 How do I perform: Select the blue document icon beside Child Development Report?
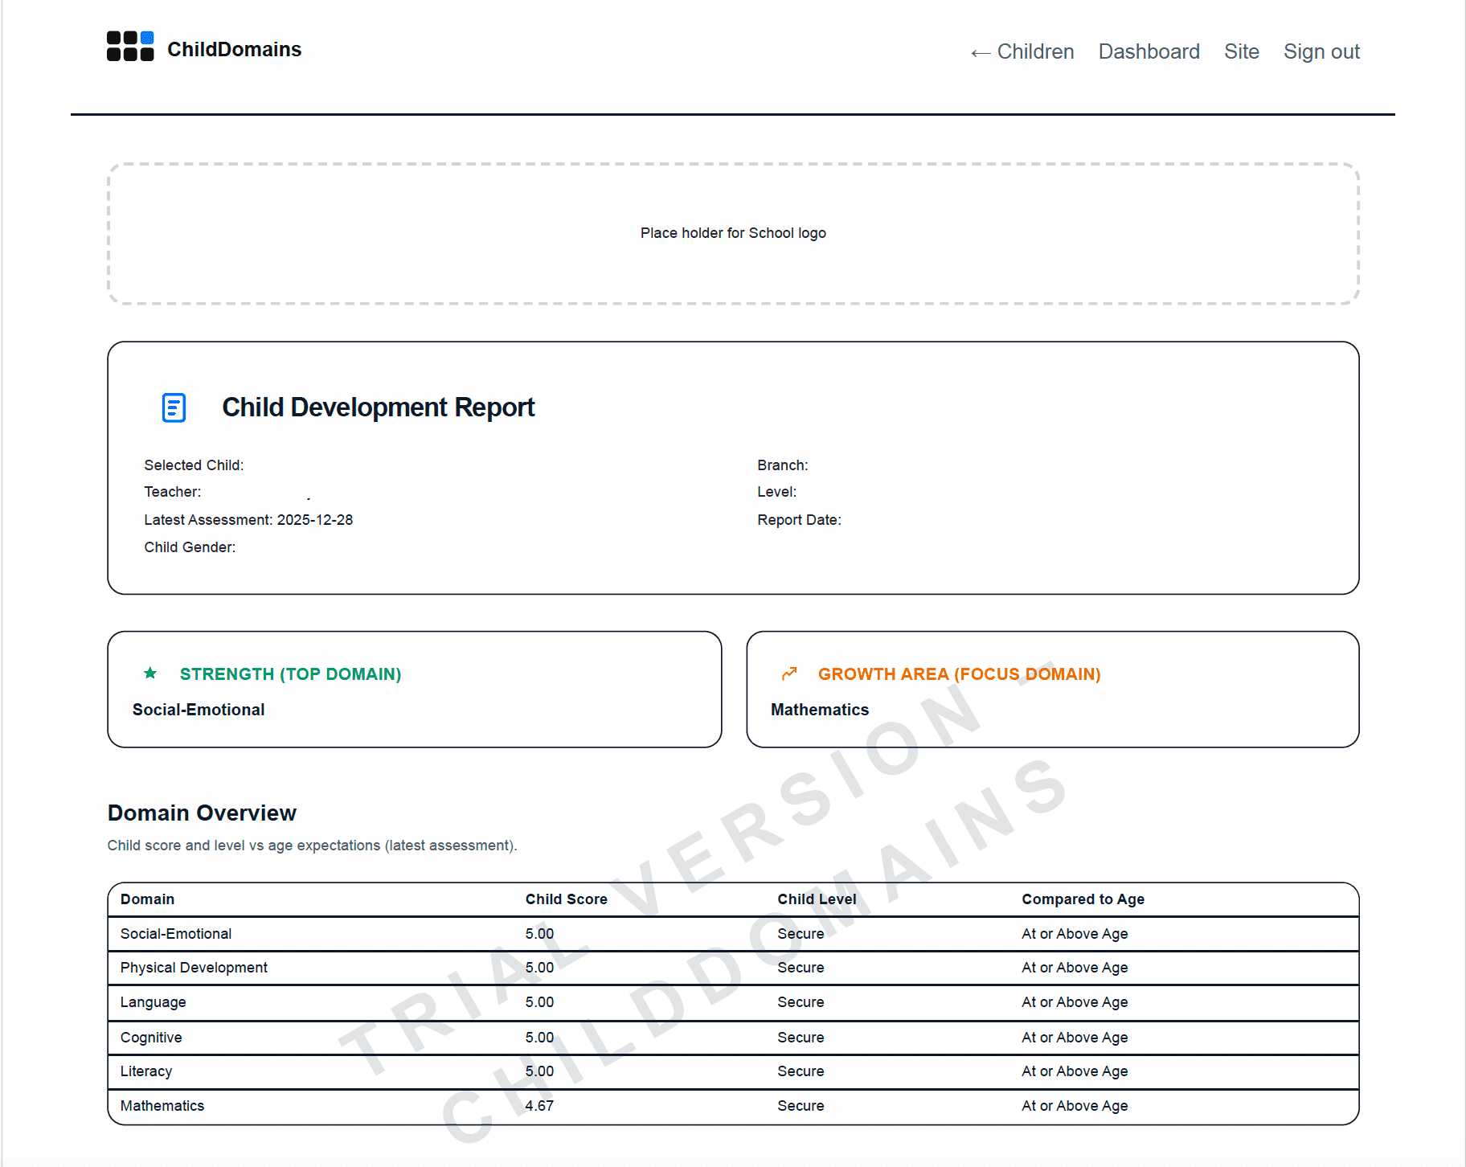(173, 407)
